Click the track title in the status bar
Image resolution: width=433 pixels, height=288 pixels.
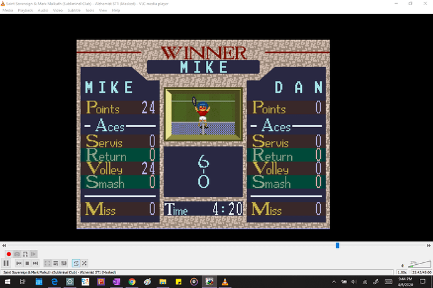coord(60,272)
